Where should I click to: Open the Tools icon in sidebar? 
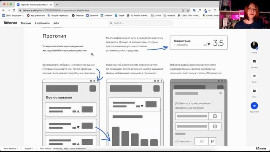pyautogui.click(x=254, y=76)
